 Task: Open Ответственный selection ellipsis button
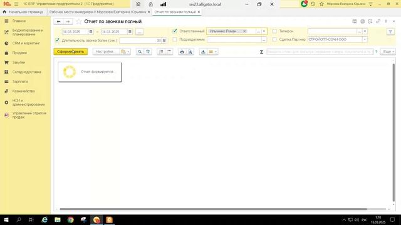[258, 31]
